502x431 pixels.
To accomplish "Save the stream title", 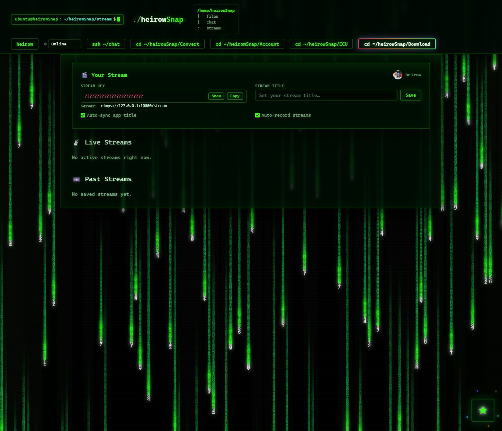I will [x=411, y=95].
